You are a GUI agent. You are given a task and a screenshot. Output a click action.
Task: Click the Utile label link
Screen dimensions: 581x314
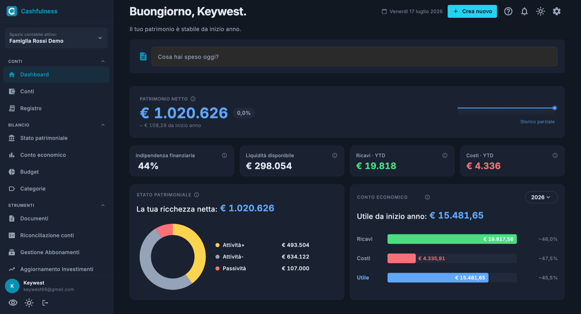(x=363, y=278)
